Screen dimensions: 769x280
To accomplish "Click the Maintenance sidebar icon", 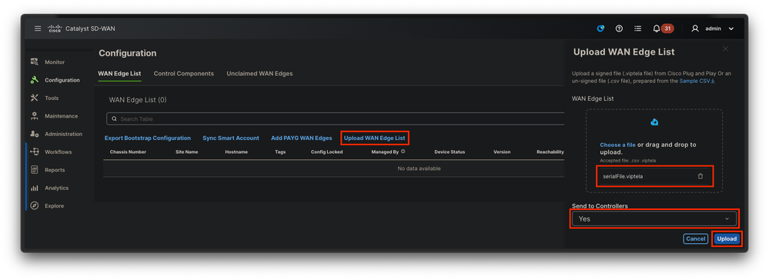I will click(x=35, y=116).
